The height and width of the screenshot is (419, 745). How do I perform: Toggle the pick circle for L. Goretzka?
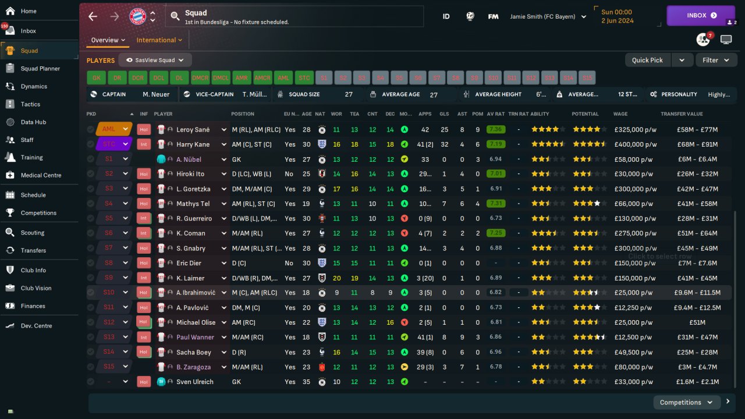tap(91, 189)
